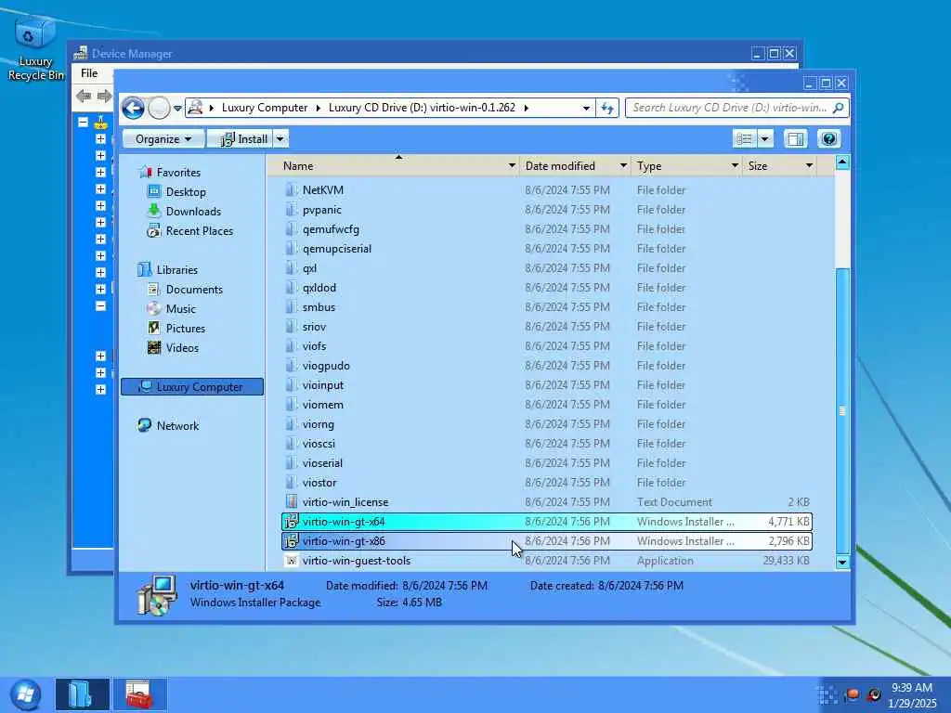The width and height of the screenshot is (951, 713).
Task: Click the Explorer Forward arrow button
Action: click(x=159, y=109)
